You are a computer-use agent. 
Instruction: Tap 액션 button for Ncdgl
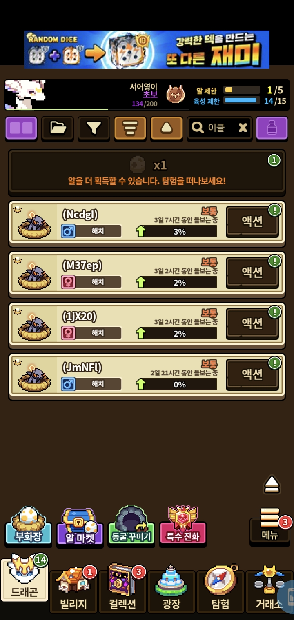(252, 221)
